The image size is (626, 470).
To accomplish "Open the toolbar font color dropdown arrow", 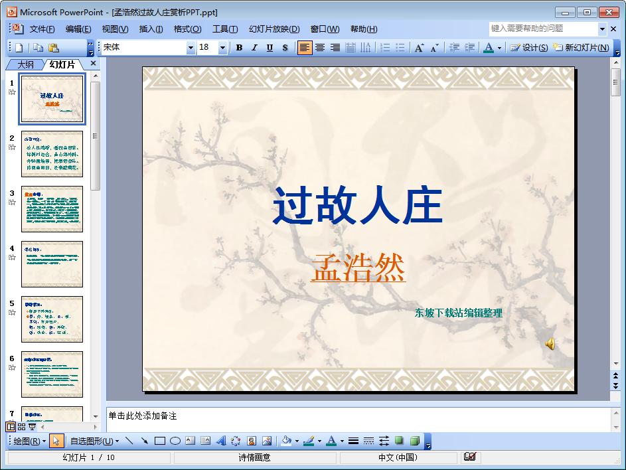I will tap(499, 48).
